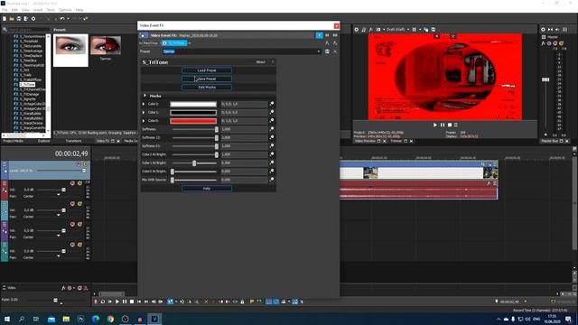This screenshot has width=578, height=325.
Task: Click the Save Preset disk icon beside Preset
Action: coord(327,51)
